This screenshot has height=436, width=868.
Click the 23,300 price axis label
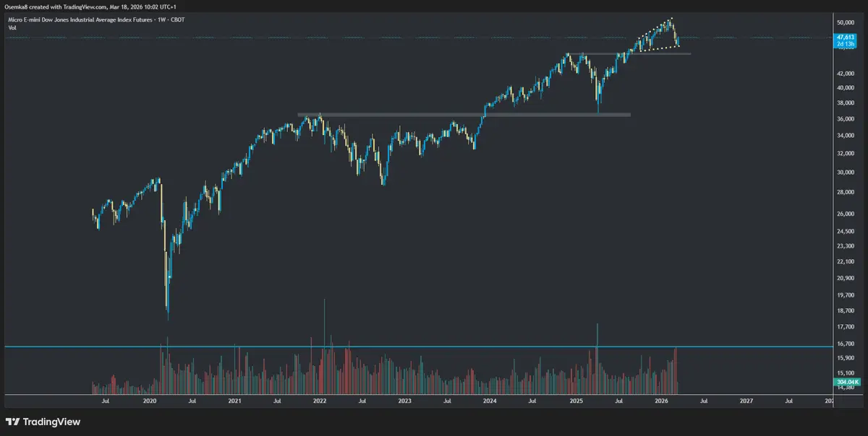pyautogui.click(x=845, y=245)
